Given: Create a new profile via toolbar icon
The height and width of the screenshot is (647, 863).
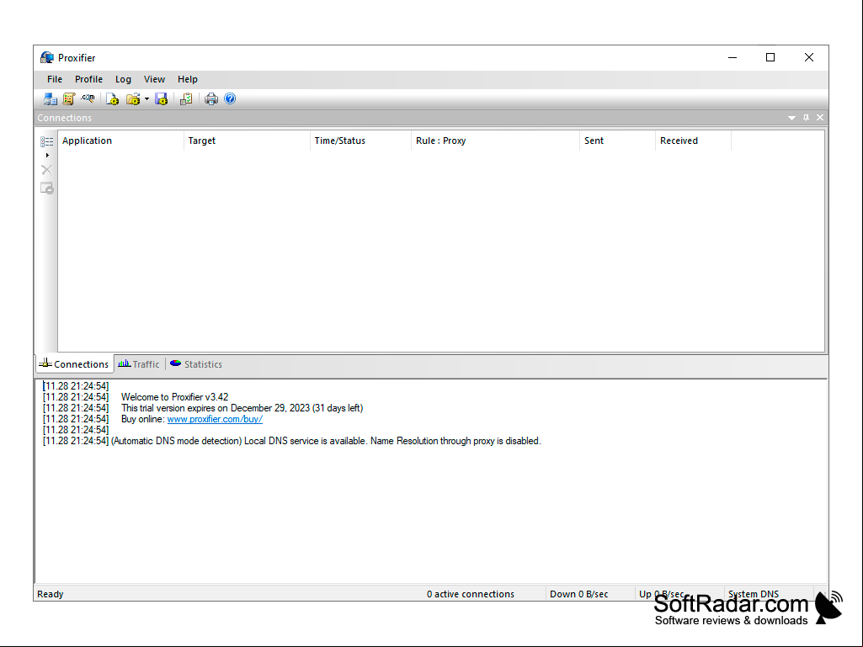Looking at the screenshot, I should point(112,99).
